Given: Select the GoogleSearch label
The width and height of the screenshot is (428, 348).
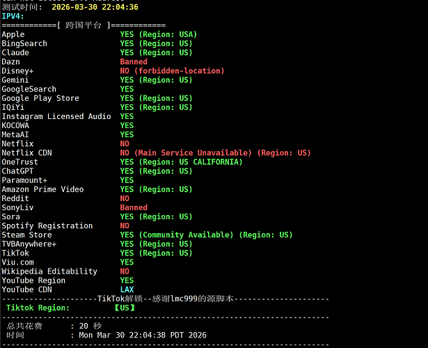Looking at the screenshot, I should [x=29, y=89].
